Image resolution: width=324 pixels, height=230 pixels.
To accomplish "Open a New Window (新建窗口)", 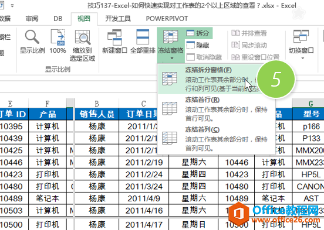I will [114, 41].
